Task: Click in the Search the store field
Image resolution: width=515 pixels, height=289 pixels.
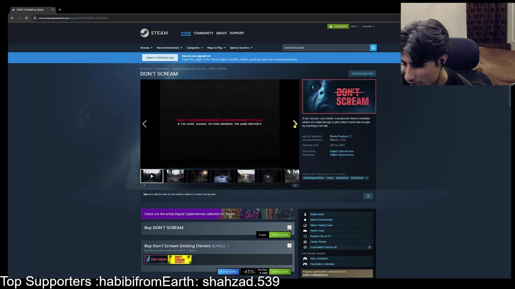Action: point(326,48)
